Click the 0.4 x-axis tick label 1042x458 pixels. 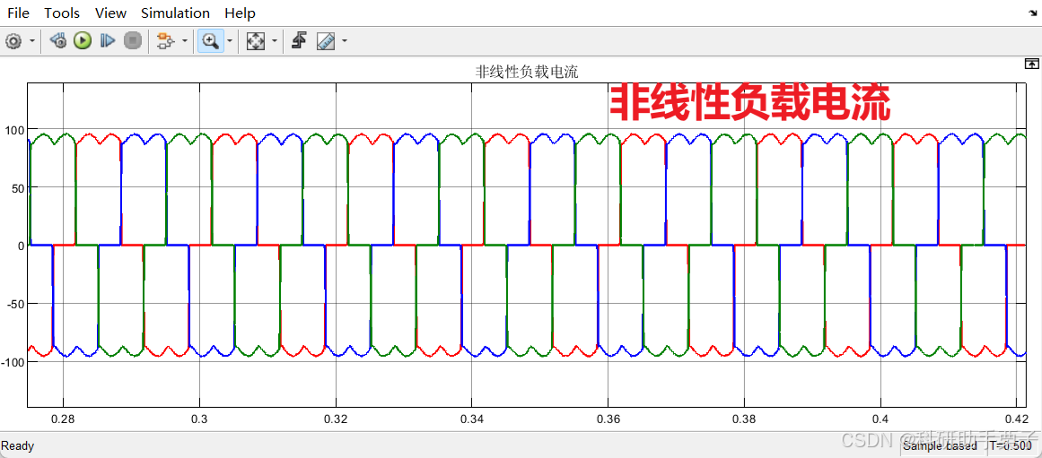click(880, 419)
